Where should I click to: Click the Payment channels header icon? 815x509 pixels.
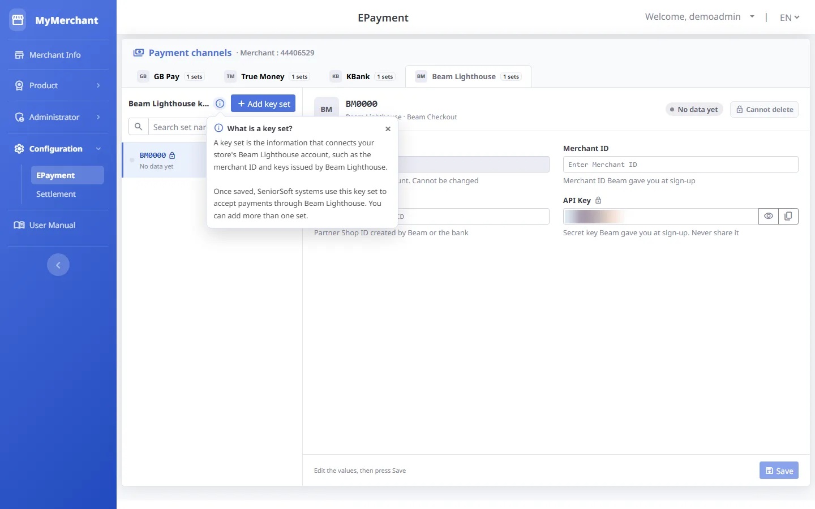pos(139,53)
